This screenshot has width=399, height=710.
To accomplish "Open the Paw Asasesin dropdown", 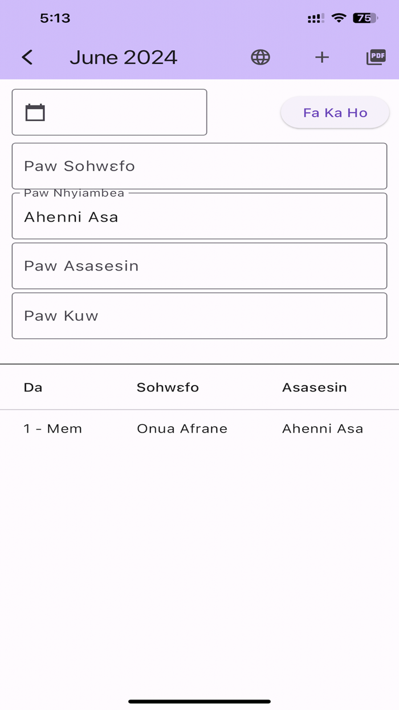I will 199,265.
